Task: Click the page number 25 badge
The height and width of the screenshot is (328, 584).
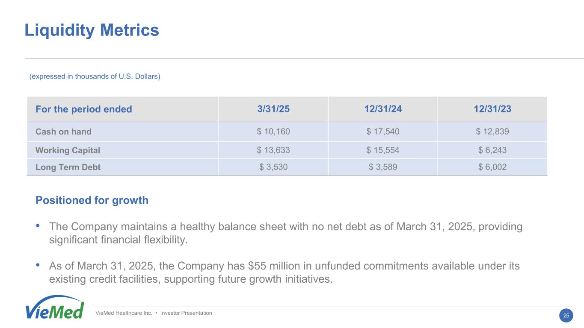Action: (x=566, y=316)
